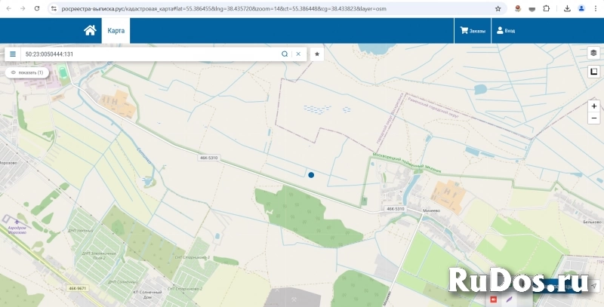Screen dimensions: 604x307
Task: Reload the page in the browser
Action: coord(35,8)
